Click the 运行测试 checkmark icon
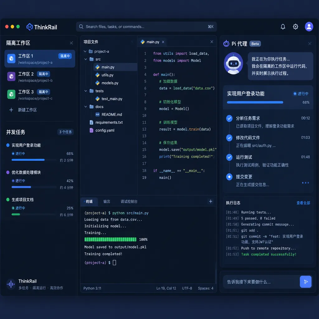The height and width of the screenshot is (319, 319). (x=229, y=157)
